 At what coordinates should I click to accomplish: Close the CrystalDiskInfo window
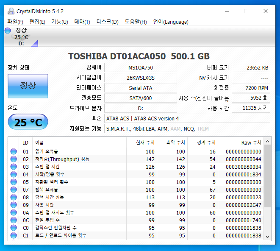pos(266,11)
